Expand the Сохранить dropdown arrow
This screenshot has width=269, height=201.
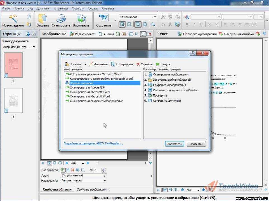(x=115, y=20)
